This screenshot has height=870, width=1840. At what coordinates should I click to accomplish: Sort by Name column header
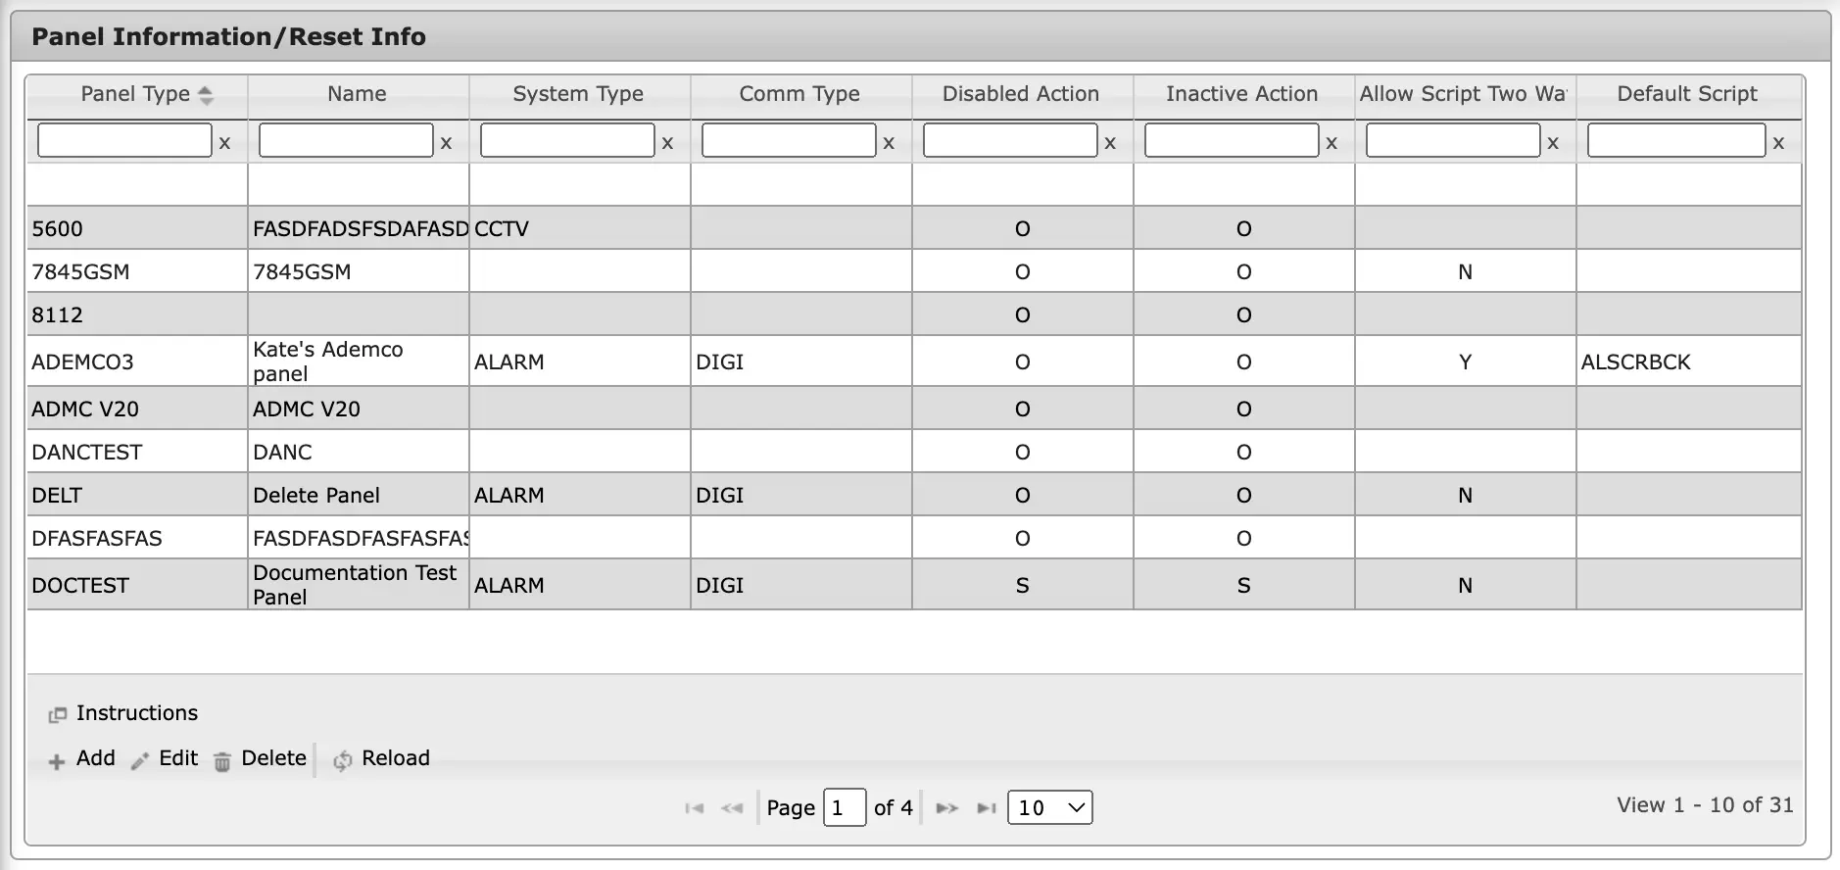click(x=358, y=94)
